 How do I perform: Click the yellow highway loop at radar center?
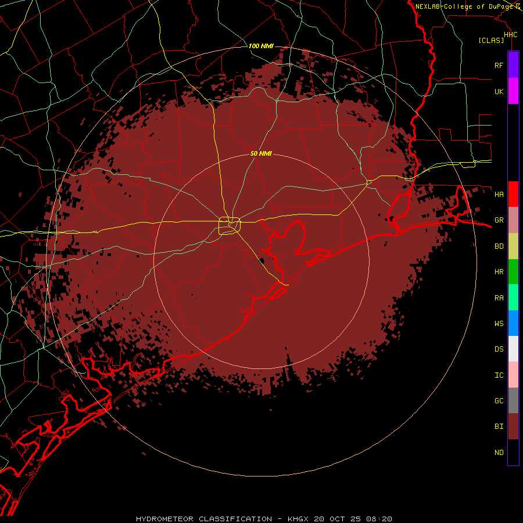pyautogui.click(x=230, y=226)
